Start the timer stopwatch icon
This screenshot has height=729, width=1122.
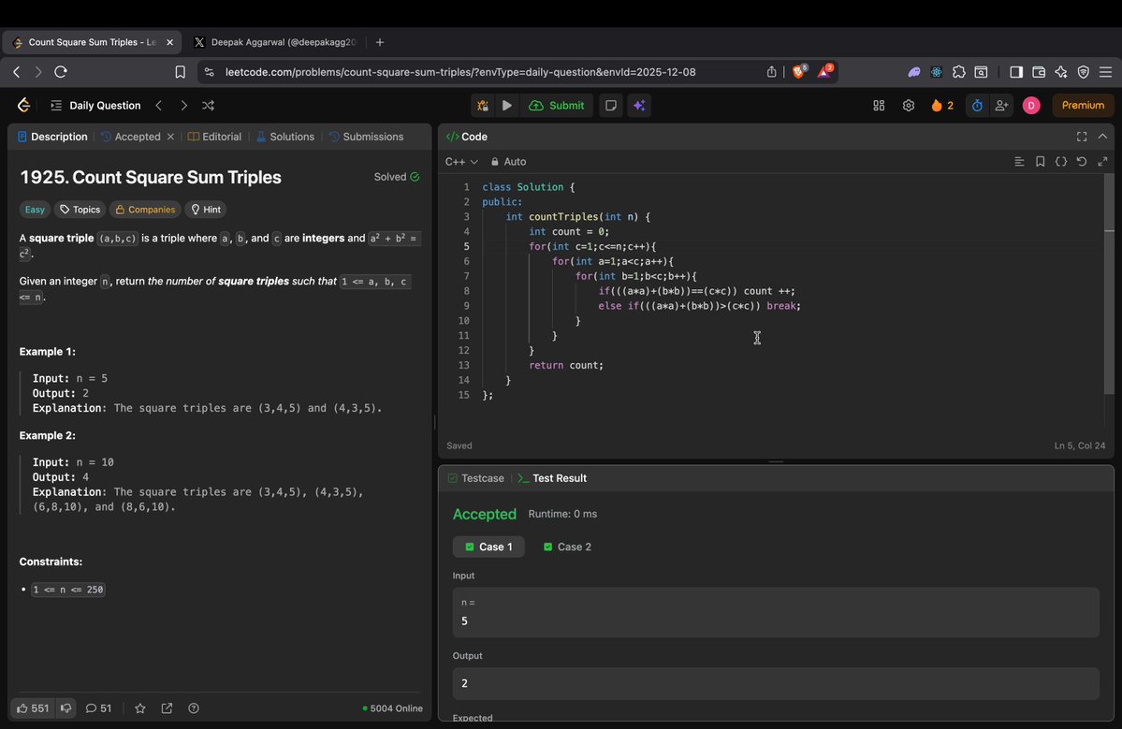(977, 105)
